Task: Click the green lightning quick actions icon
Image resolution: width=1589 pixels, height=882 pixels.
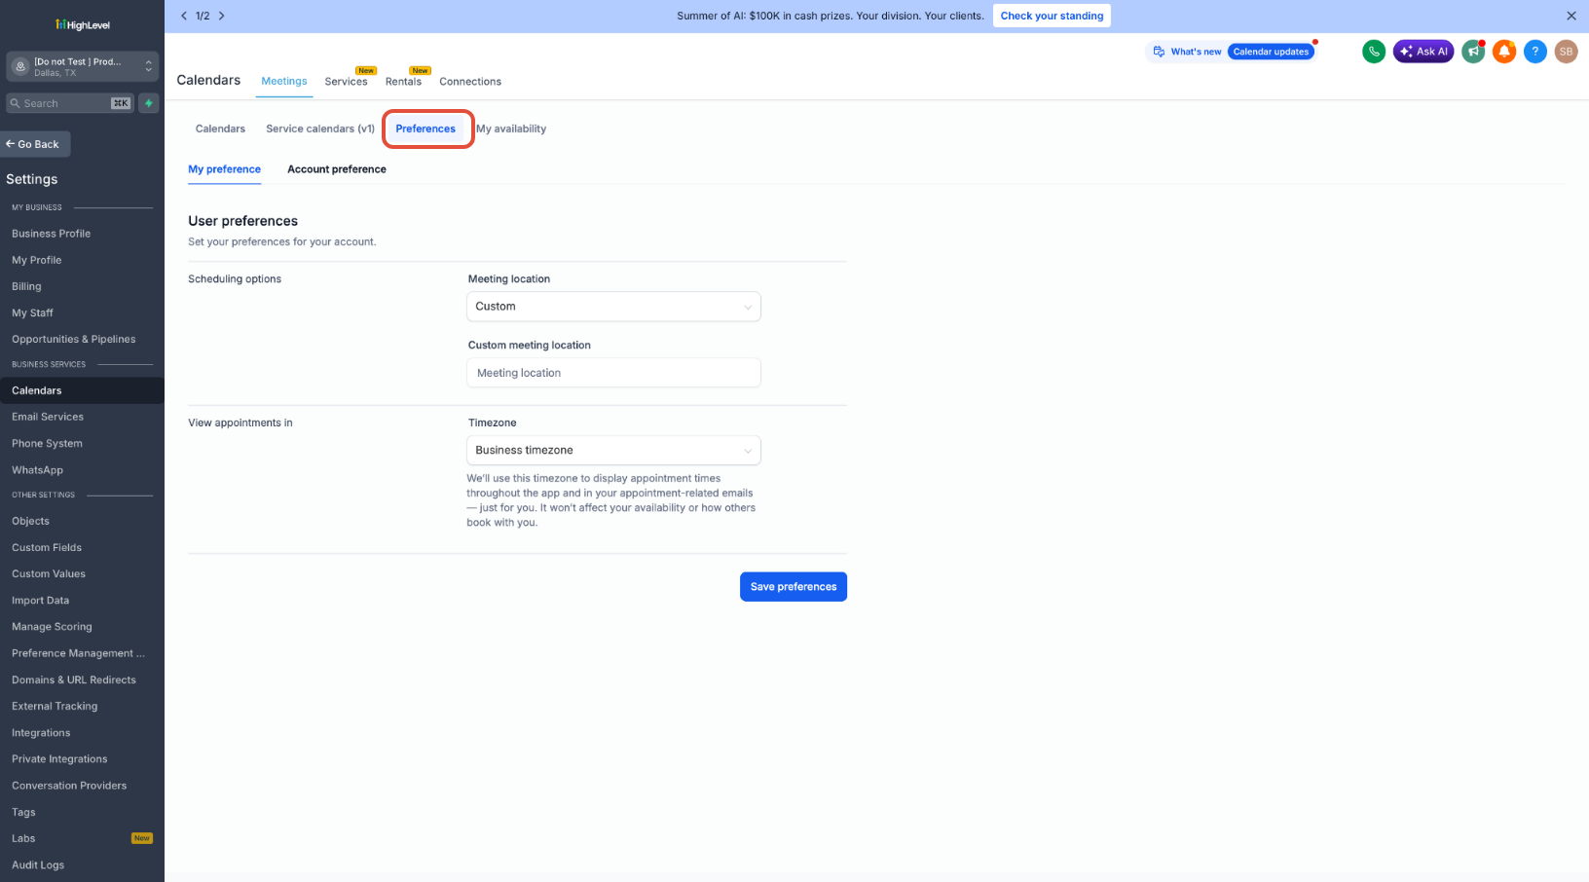Action: pyautogui.click(x=149, y=103)
